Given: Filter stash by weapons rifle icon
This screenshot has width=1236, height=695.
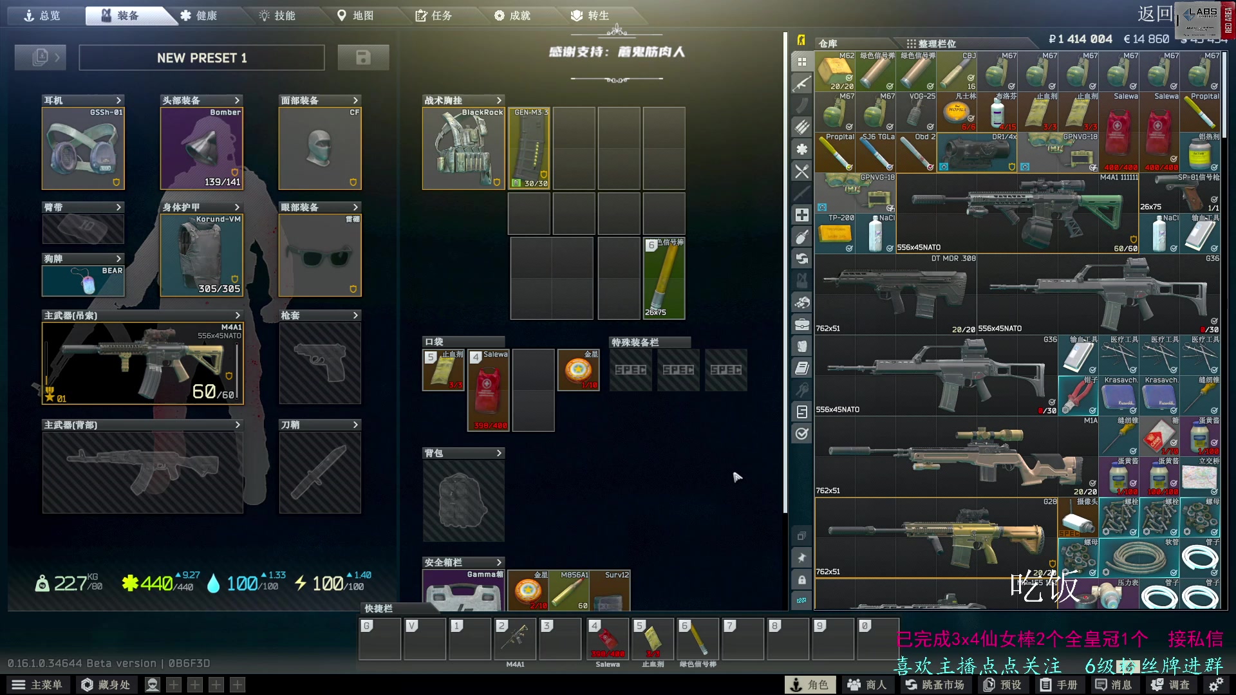Looking at the screenshot, I should 801,84.
